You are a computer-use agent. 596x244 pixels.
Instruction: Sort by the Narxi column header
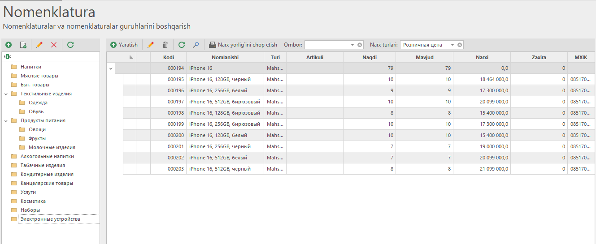pyautogui.click(x=482, y=57)
